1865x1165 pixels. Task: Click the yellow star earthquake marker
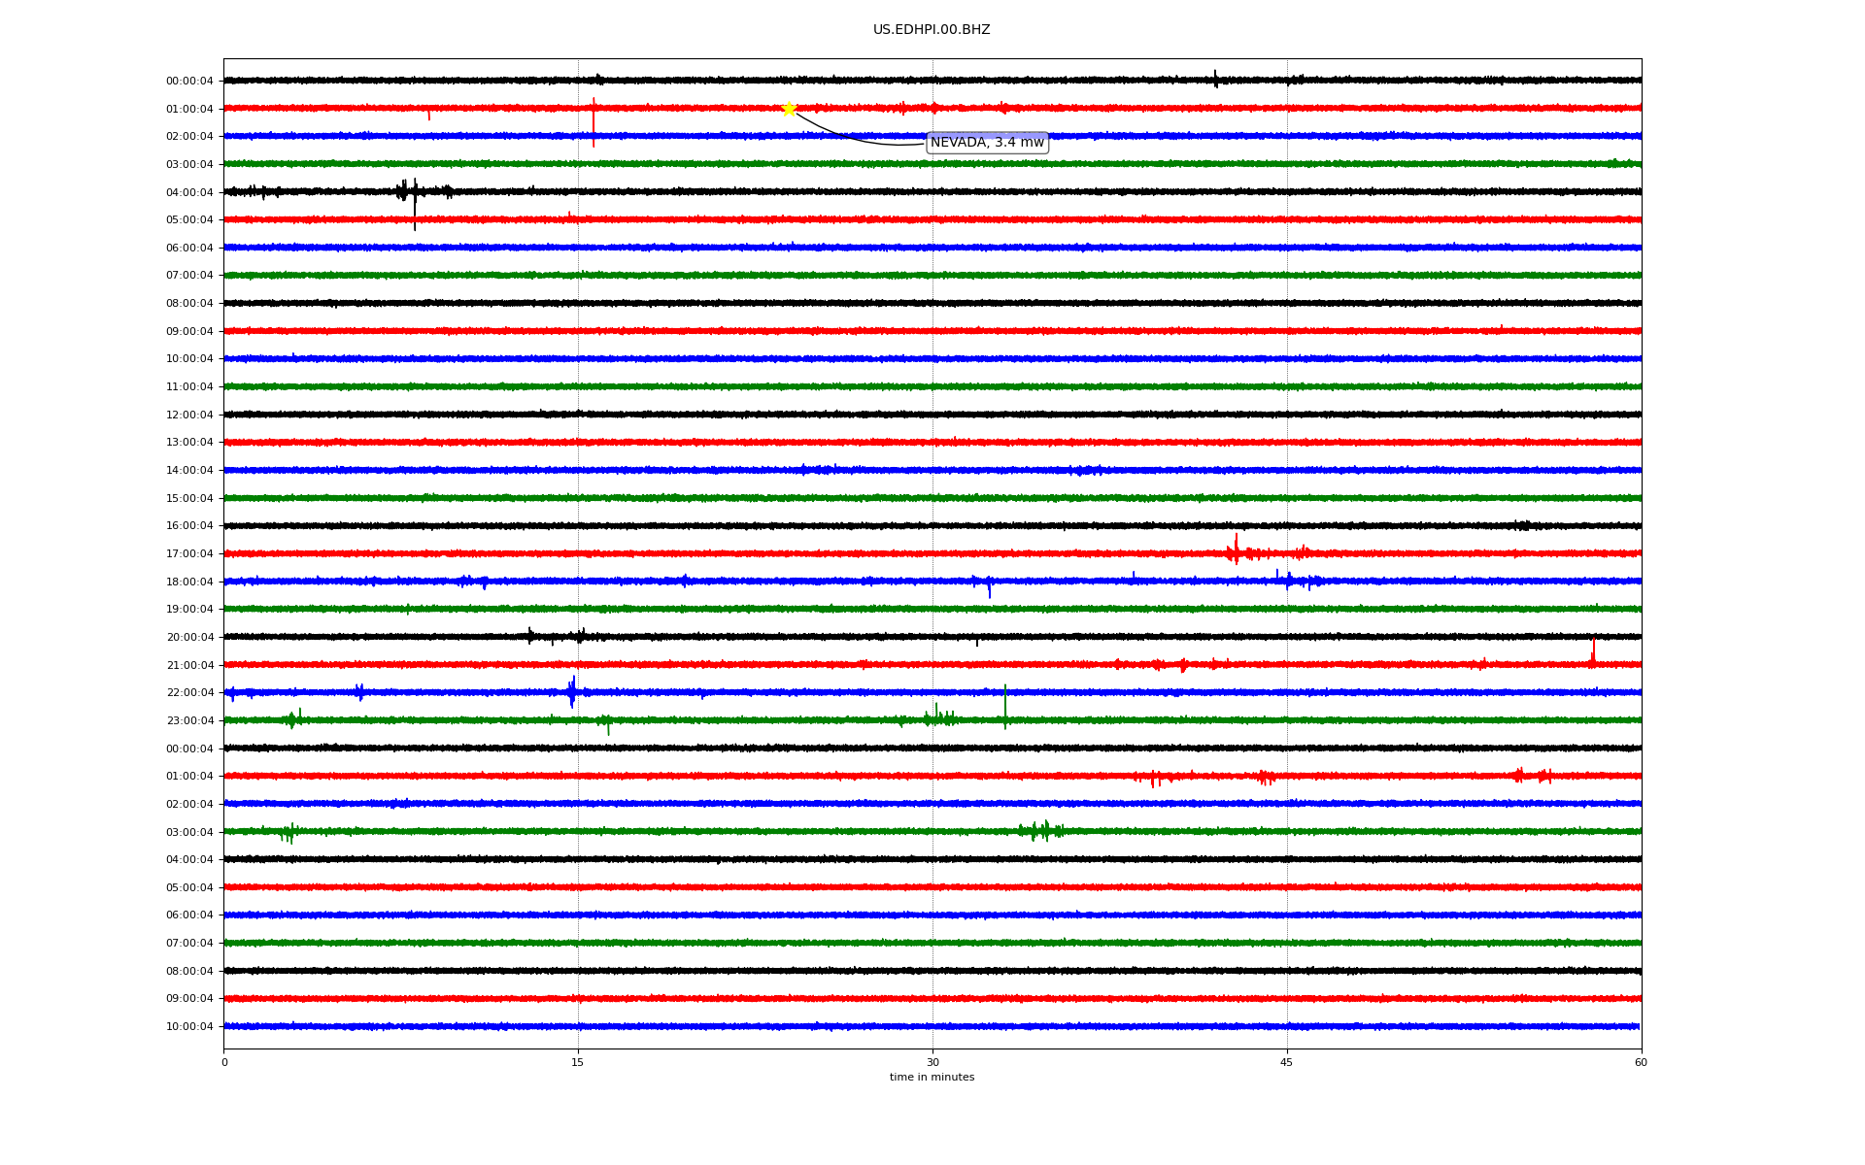coord(789,109)
